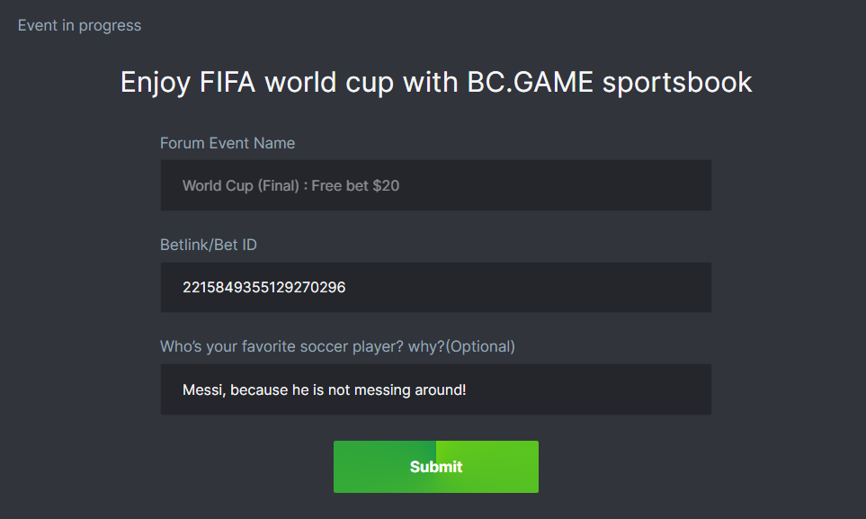Click the green right half of Submit
The height and width of the screenshot is (519, 866).
pyautogui.click(x=490, y=466)
